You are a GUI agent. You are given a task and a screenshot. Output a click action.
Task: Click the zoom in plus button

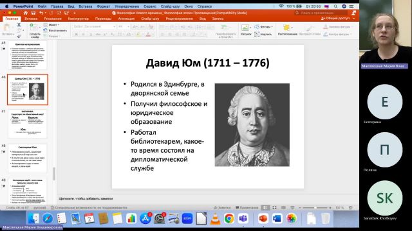click(330, 207)
